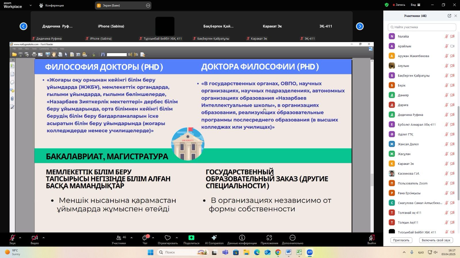The image size is (460, 258).
Task: Click the Share screen icon (Поделиться)
Action: pos(191,238)
